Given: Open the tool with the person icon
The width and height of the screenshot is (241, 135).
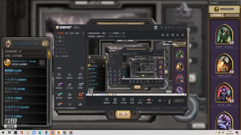Looking at the screenshot, I should [x=70, y=76].
